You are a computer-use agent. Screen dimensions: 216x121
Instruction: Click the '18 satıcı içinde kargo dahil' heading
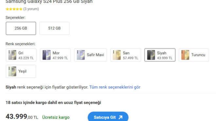point(53,103)
